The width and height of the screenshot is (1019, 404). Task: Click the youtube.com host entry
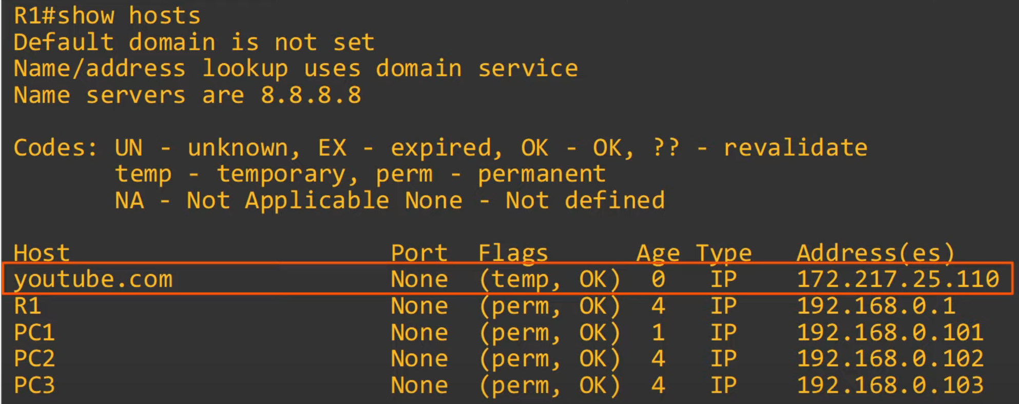pyautogui.click(x=93, y=280)
